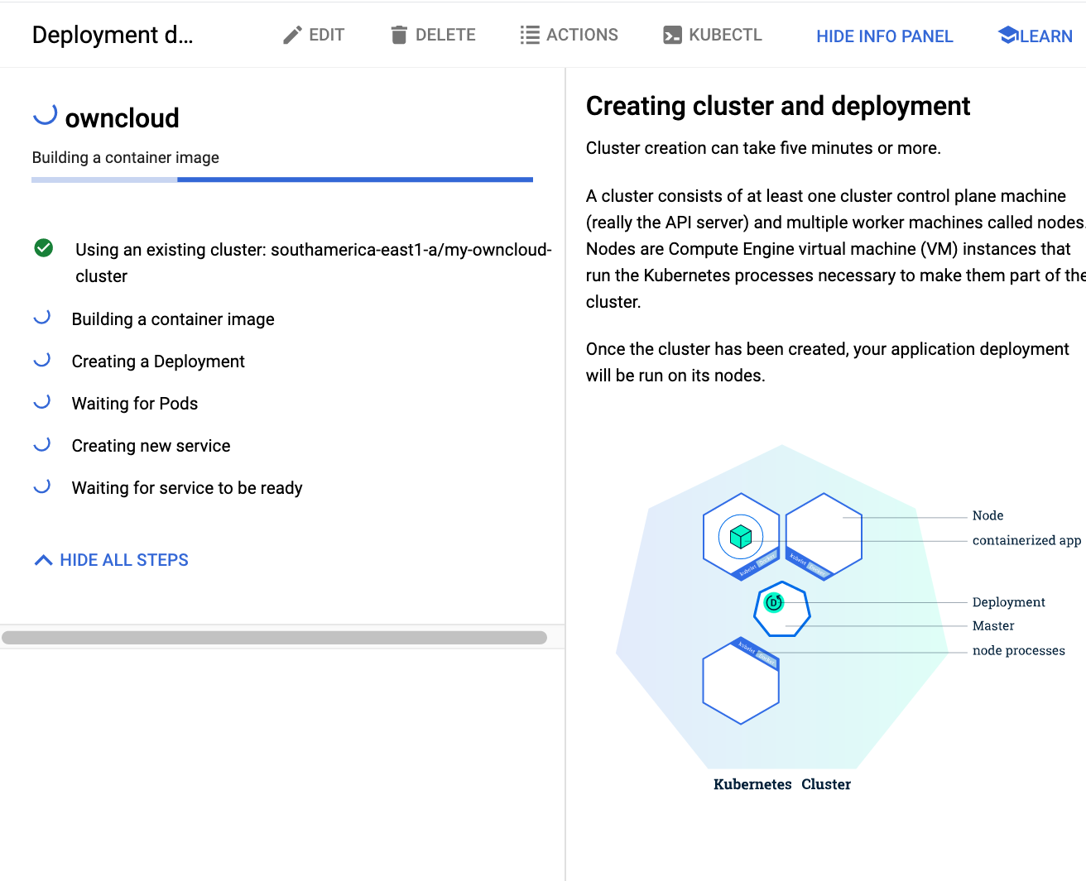Viewport: 1086px width, 881px height.
Task: Open the Actions list icon
Action: [530, 35]
